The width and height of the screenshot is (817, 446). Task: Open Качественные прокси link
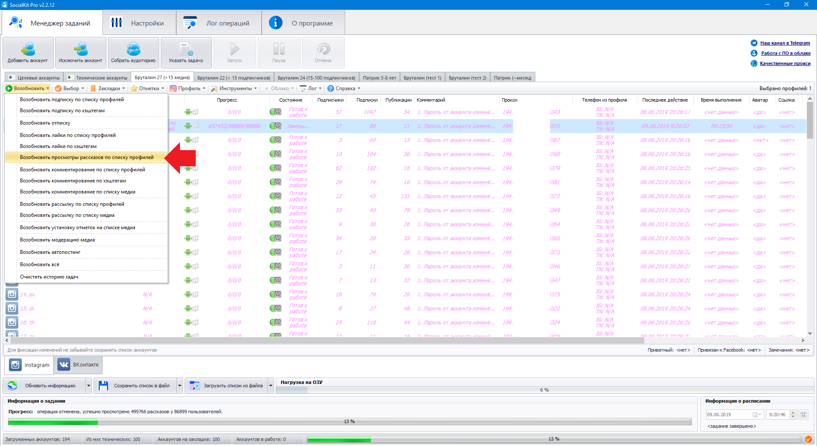coord(785,63)
